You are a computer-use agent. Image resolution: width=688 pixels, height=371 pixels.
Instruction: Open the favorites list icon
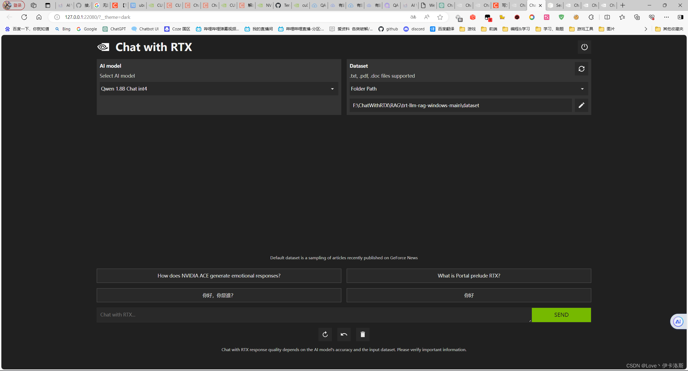coord(622,17)
